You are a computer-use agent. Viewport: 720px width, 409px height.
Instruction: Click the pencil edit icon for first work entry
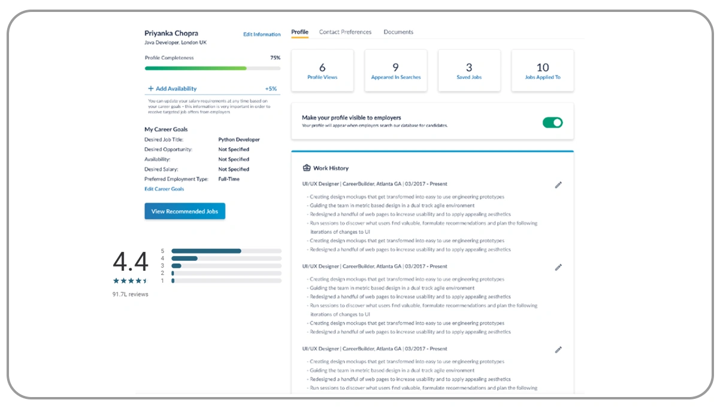click(558, 185)
